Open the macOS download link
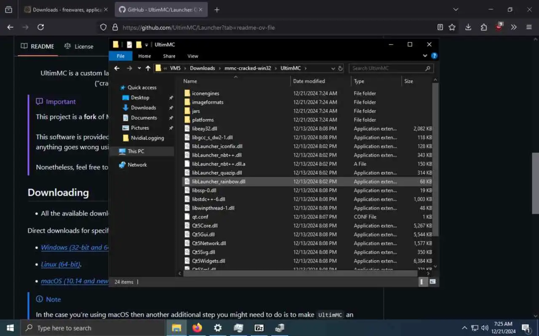539x336 pixels. 75,281
